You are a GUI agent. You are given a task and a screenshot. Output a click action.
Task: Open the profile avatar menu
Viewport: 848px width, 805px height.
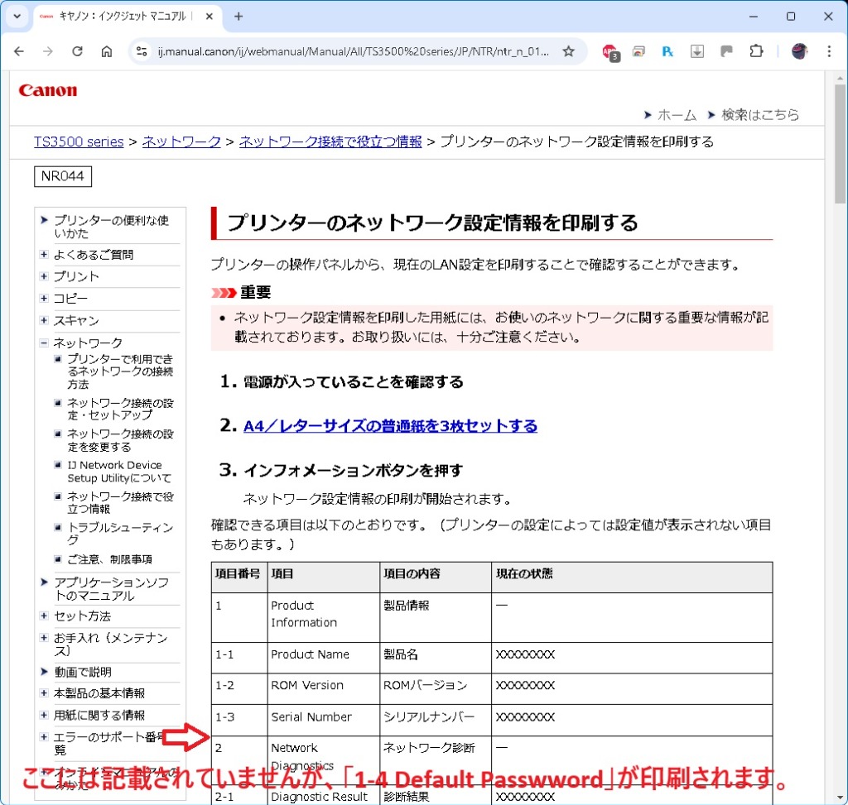(799, 51)
